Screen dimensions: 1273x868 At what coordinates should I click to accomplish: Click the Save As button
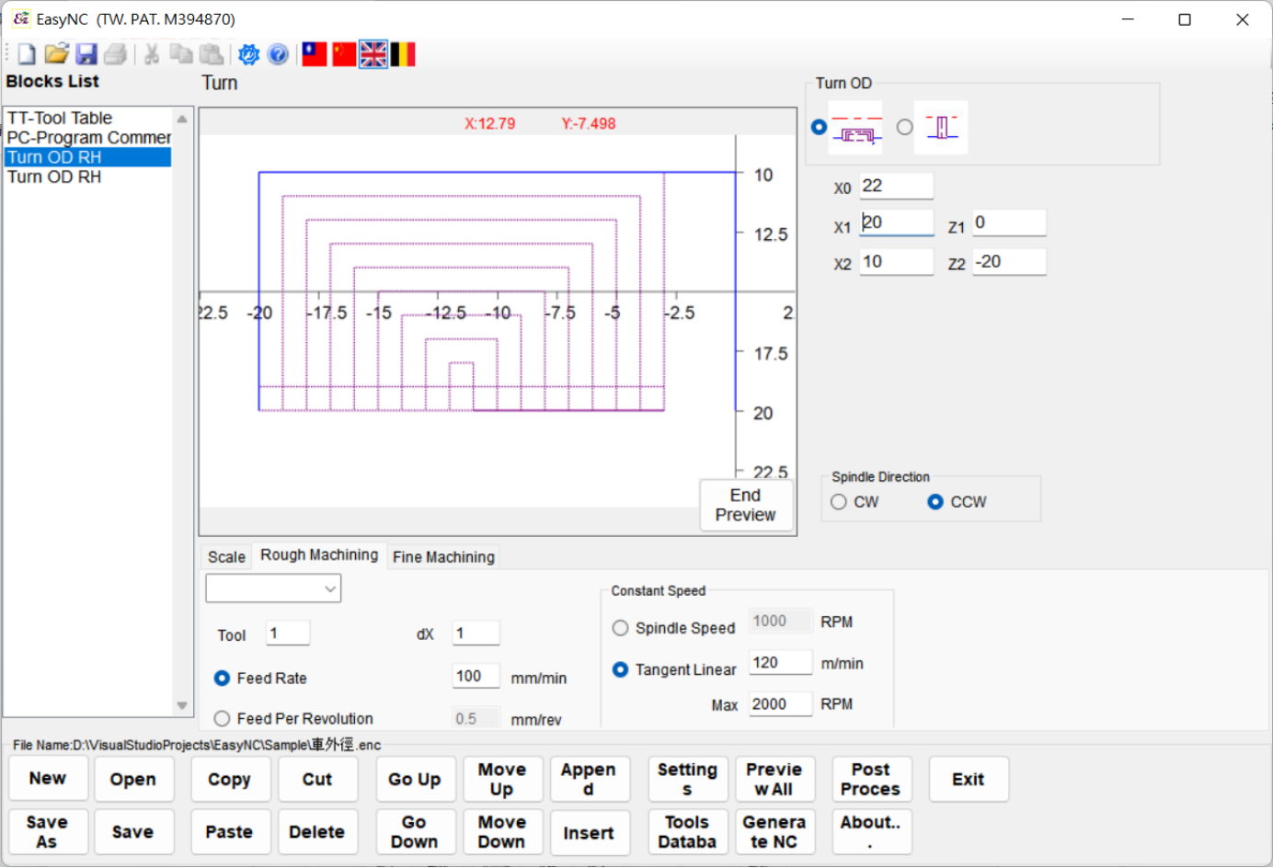pos(48,832)
